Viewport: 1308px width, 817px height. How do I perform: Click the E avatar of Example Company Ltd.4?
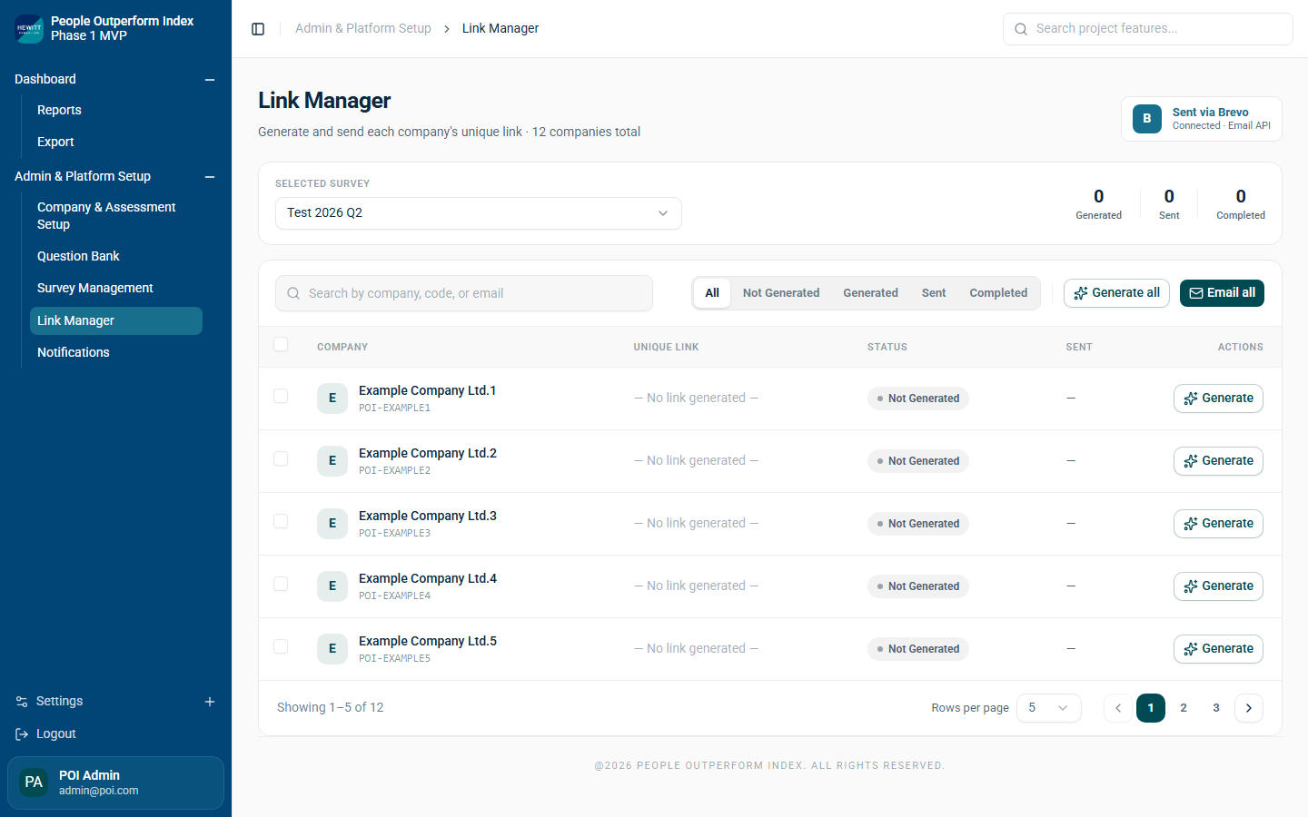332,586
